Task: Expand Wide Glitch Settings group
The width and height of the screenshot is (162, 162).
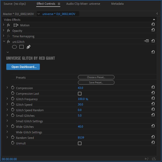Action: click(x=7, y=132)
